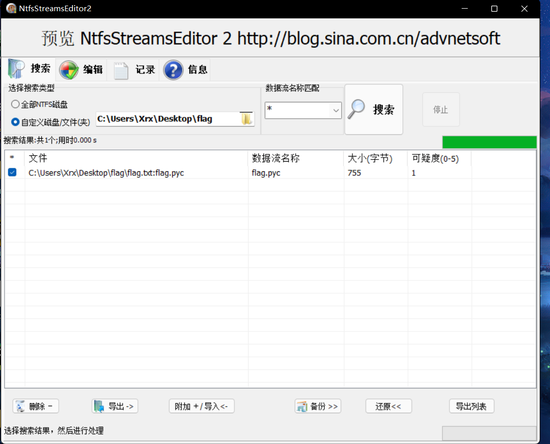Screen dimensions: 550x444
Task: Click the size value 755
Action: (354, 173)
